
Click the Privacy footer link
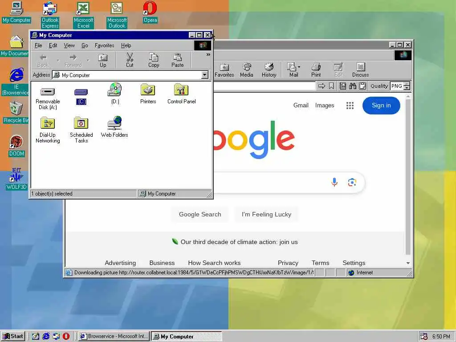pyautogui.click(x=288, y=263)
